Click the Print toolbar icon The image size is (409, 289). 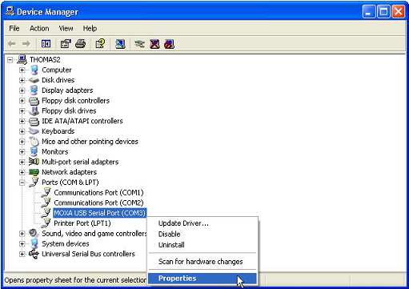coord(80,43)
